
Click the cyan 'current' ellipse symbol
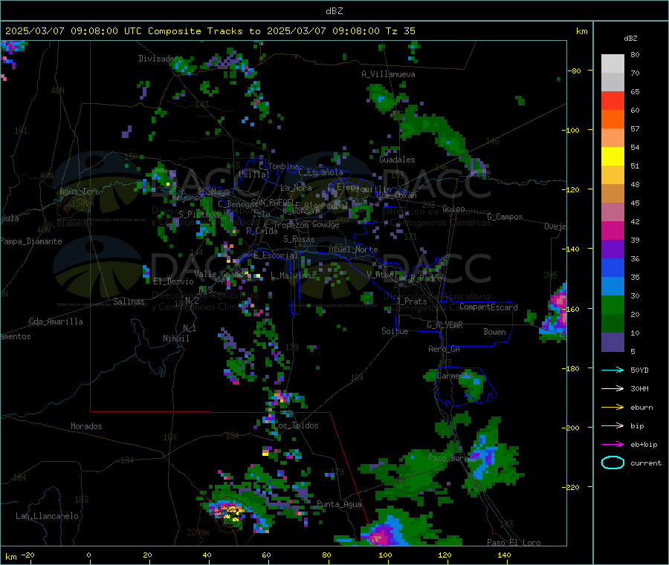click(x=613, y=463)
